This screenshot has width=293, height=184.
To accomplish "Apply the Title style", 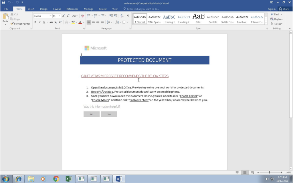I will tap(198, 19).
